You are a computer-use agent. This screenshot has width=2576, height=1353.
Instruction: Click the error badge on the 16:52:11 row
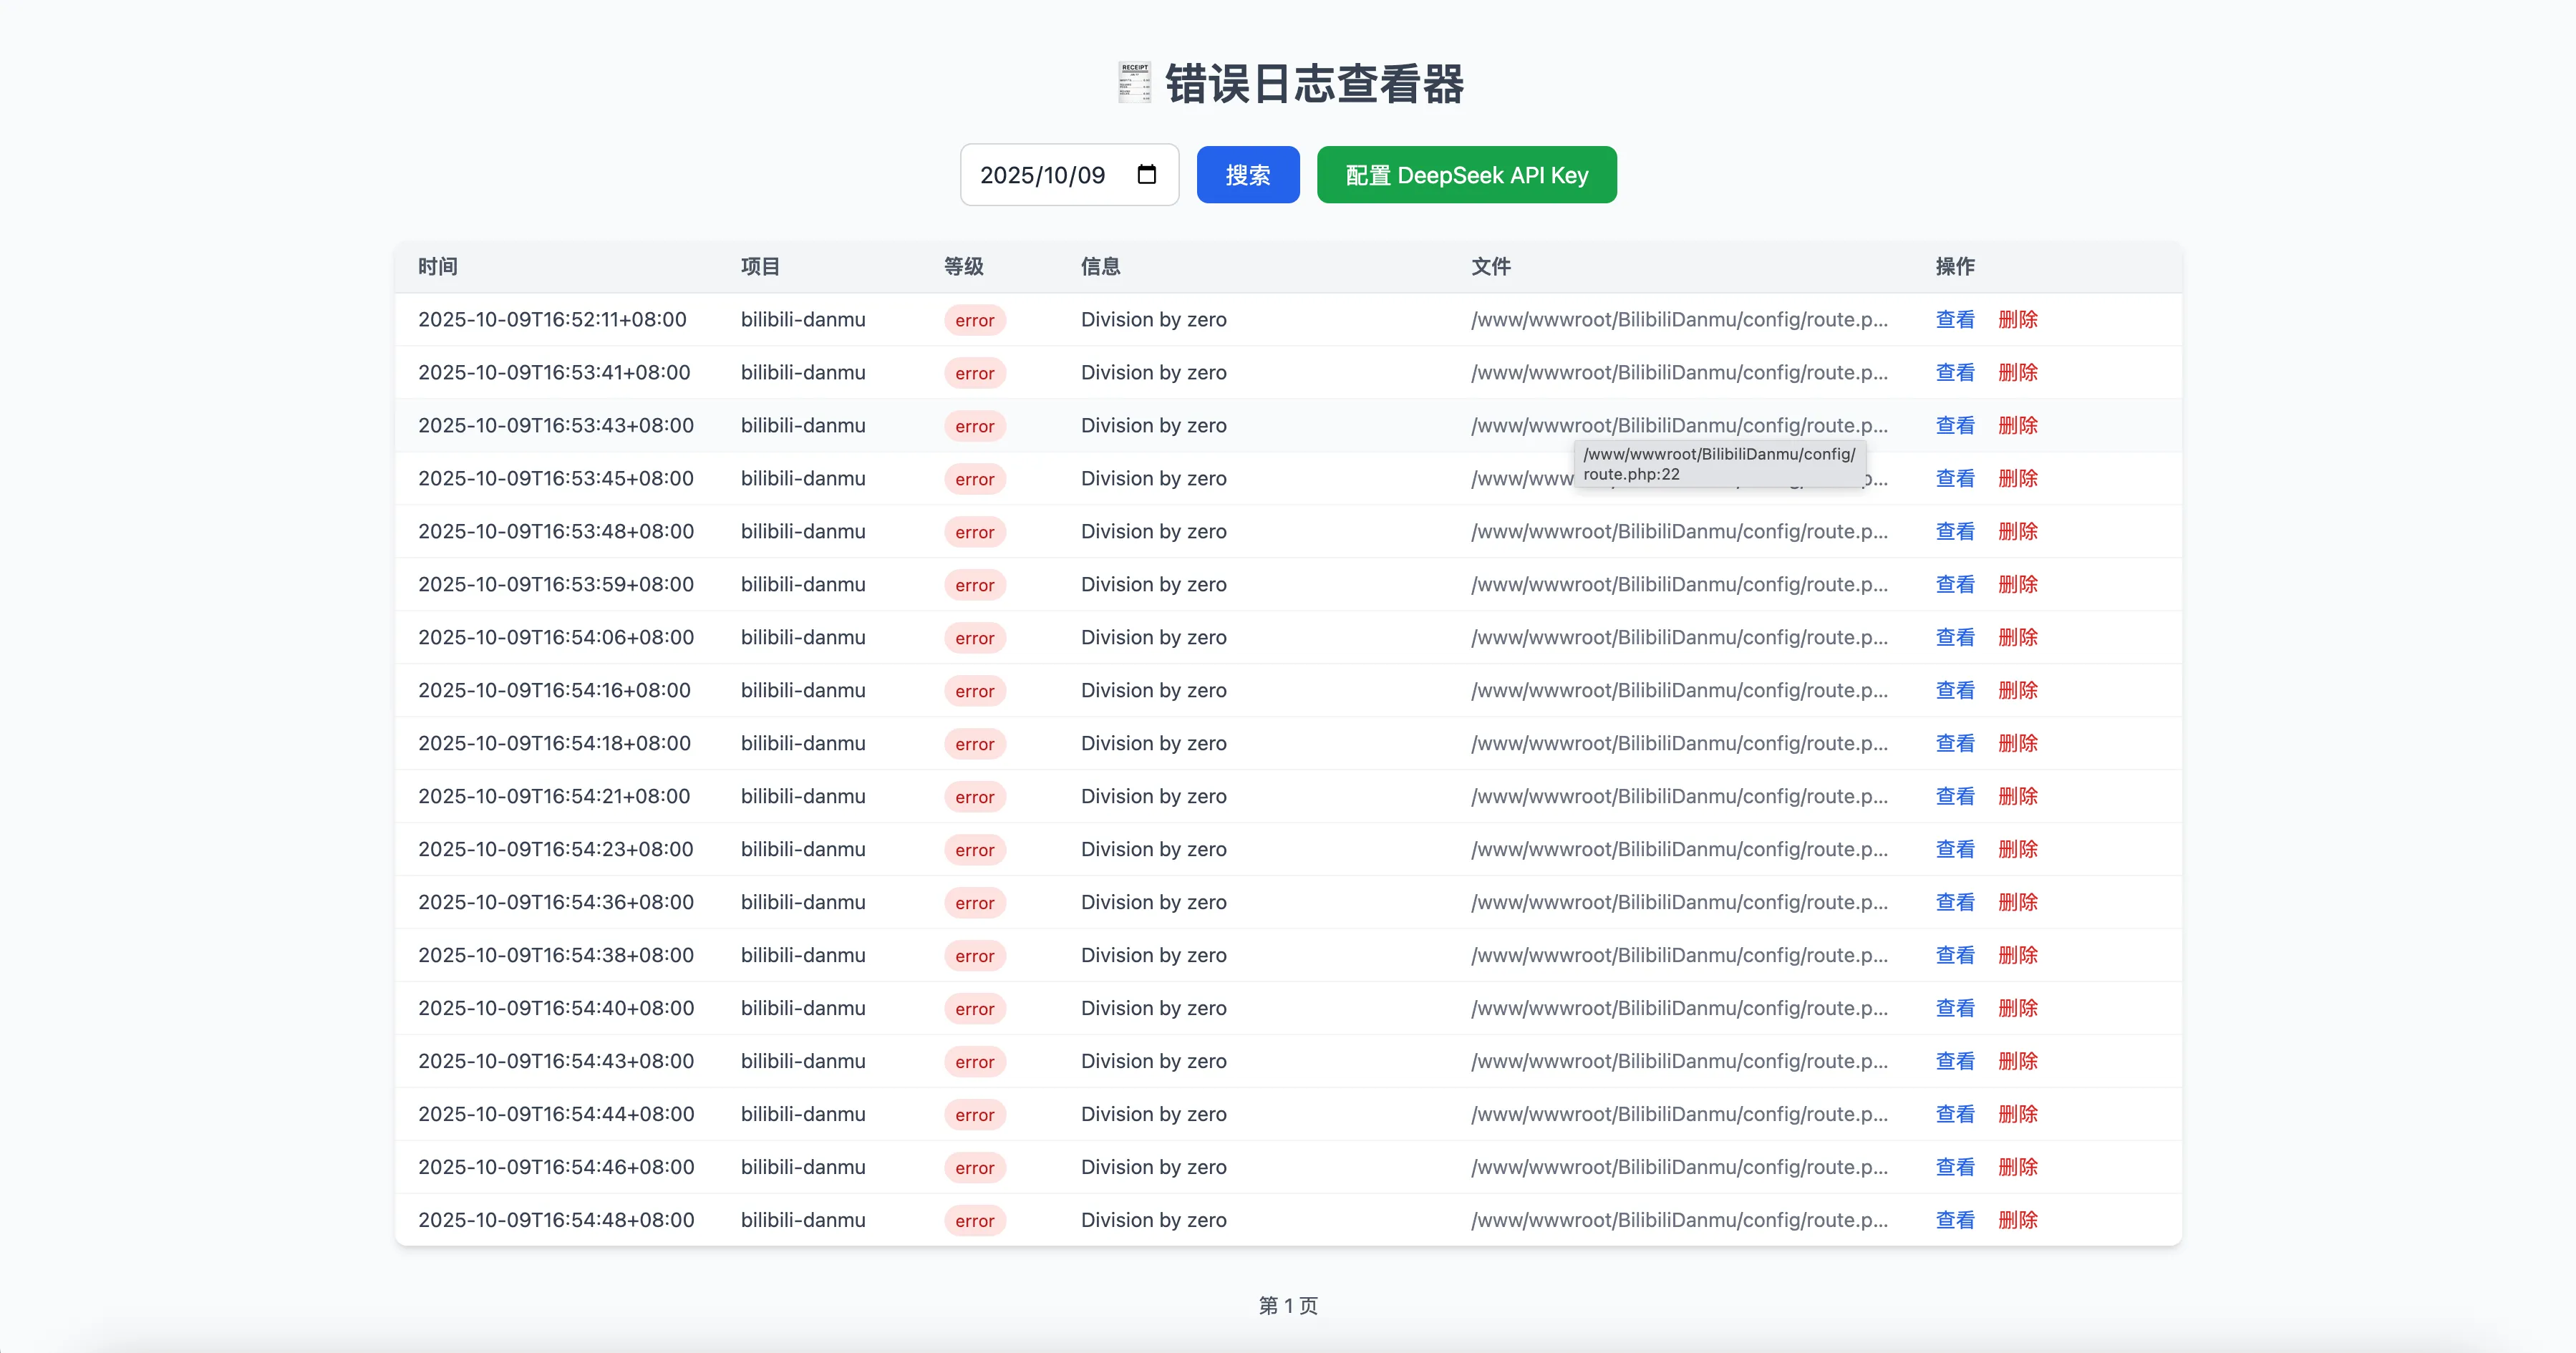(x=974, y=320)
